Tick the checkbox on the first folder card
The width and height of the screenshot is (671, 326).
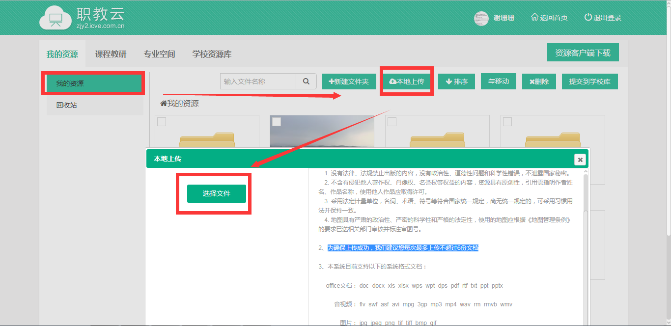pyautogui.click(x=162, y=122)
